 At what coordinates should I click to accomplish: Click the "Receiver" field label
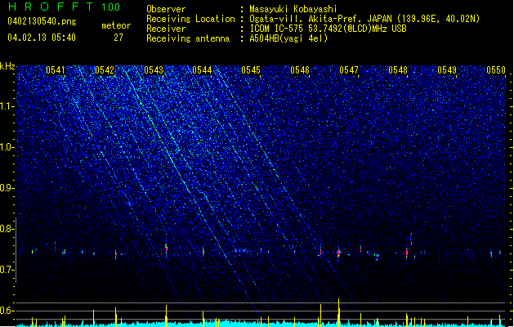click(x=166, y=29)
